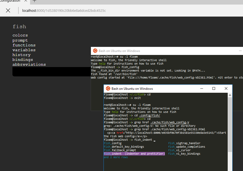
Task: Click scrollbar up arrow in front terminal
Action: 230,95
